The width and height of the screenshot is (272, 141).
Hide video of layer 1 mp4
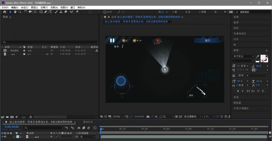click(3, 137)
